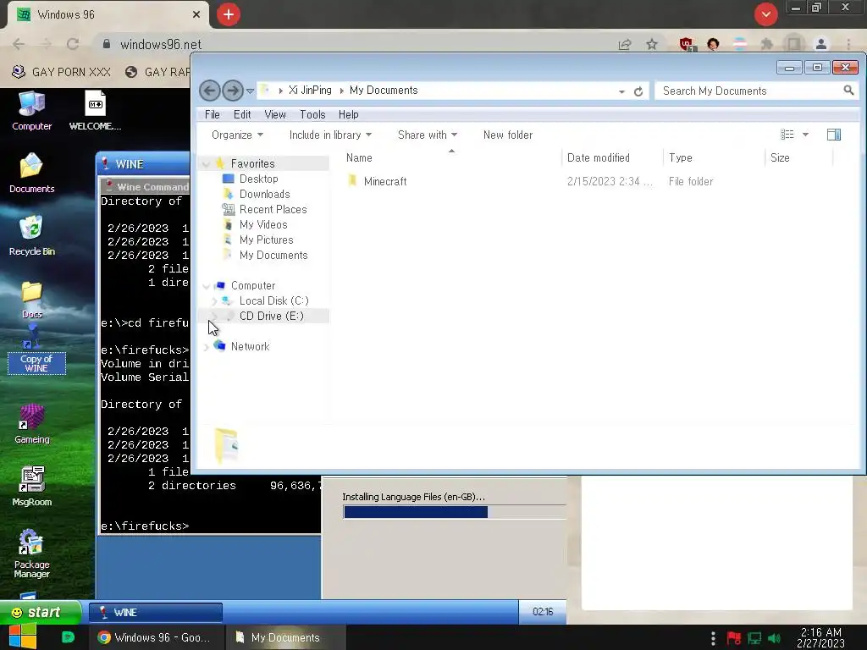Expand the view options dropdown arrow
867x650 pixels.
coord(806,135)
